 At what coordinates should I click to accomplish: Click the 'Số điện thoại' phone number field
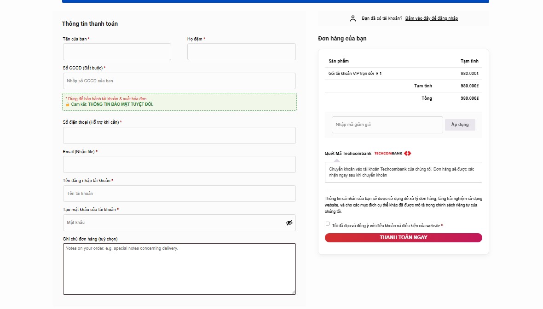click(x=179, y=135)
